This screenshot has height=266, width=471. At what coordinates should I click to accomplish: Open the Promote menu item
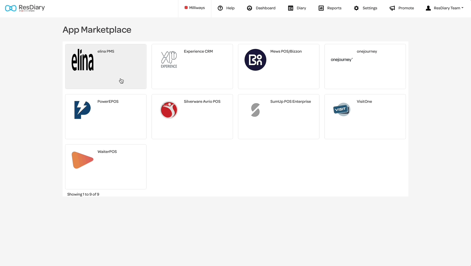pyautogui.click(x=406, y=8)
